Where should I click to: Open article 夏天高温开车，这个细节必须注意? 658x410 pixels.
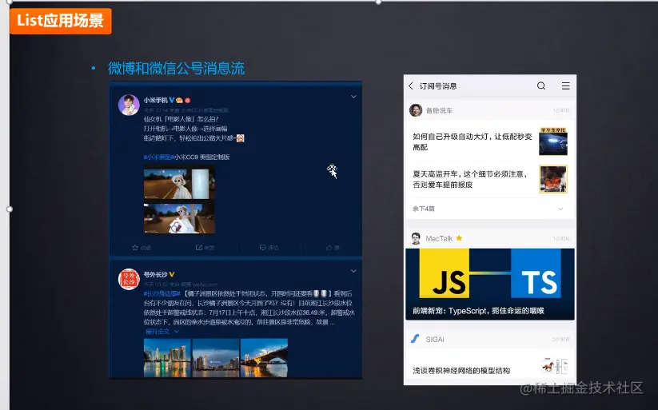[470, 179]
